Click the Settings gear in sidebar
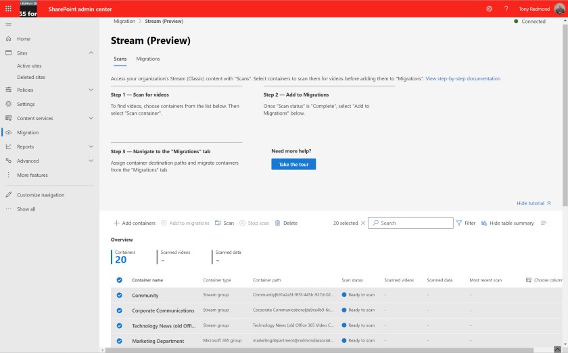Screen dimensions: 568x353 [x=9, y=104]
